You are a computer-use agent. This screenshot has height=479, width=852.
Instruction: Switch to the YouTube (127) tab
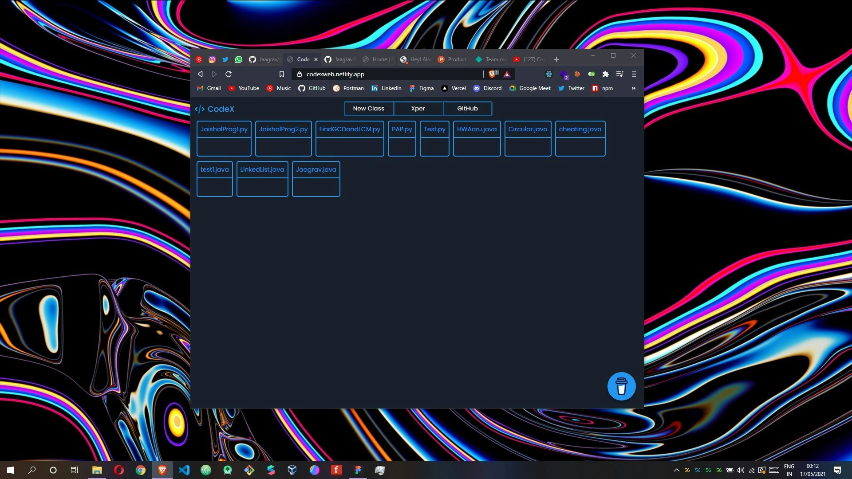pos(529,59)
